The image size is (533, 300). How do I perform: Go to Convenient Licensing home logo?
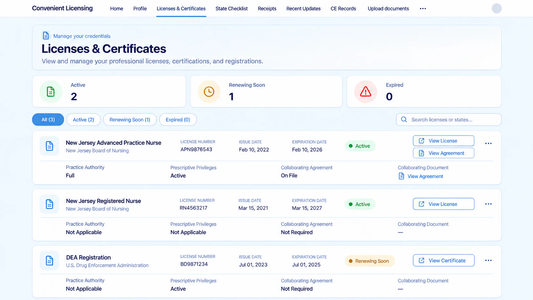click(62, 8)
